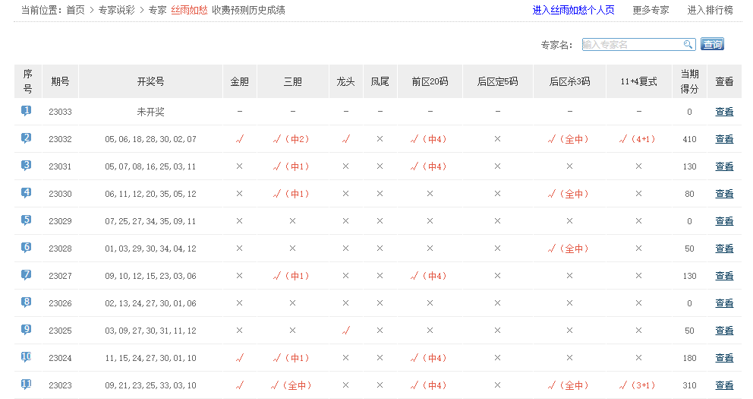753x399 pixels.
Task: Click the number 10 row badge icon
Action: click(x=27, y=357)
